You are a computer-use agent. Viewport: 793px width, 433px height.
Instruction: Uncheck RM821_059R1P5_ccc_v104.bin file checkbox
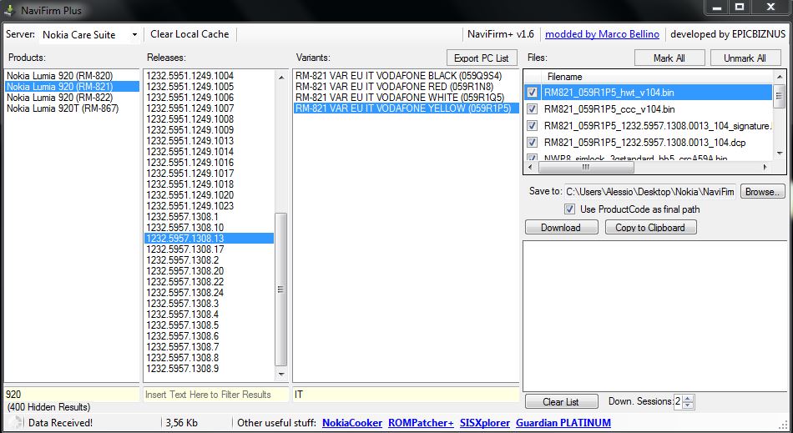click(532, 109)
